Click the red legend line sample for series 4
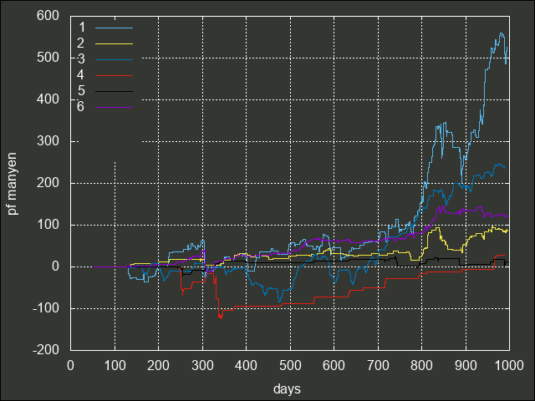Viewport: 535px width, 401px height. point(114,75)
